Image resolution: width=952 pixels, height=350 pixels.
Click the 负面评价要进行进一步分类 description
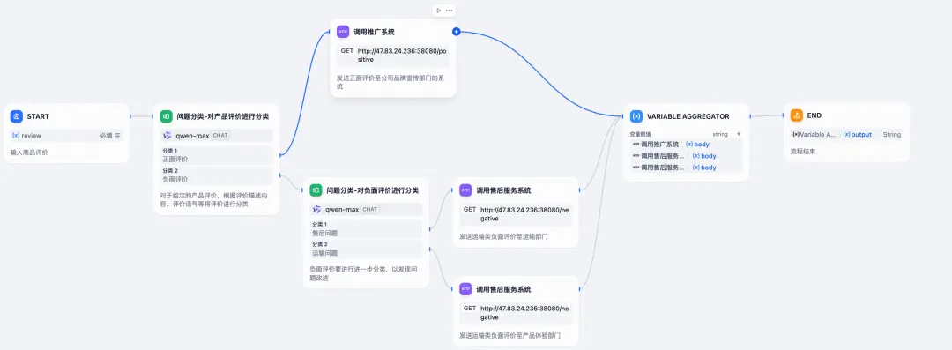364,273
